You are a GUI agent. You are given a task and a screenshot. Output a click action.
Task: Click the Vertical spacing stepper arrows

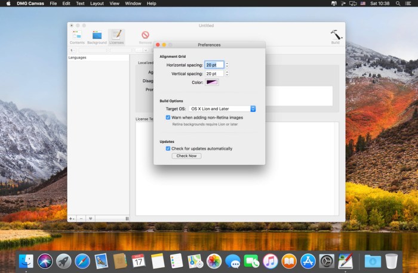[x=227, y=73]
